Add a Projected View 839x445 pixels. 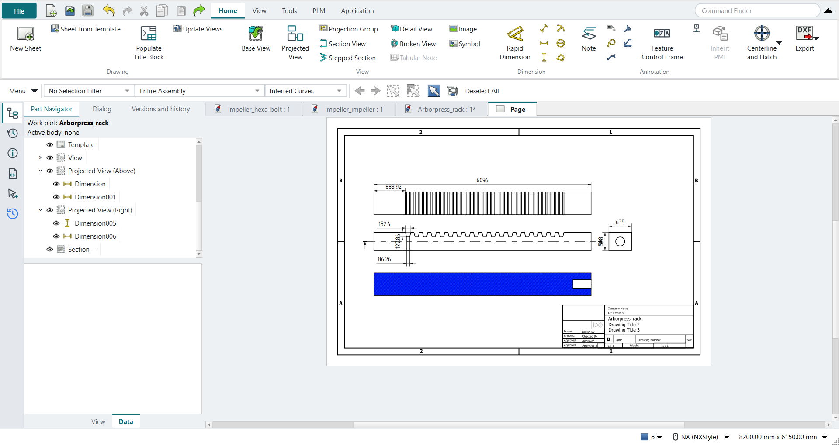295,42
